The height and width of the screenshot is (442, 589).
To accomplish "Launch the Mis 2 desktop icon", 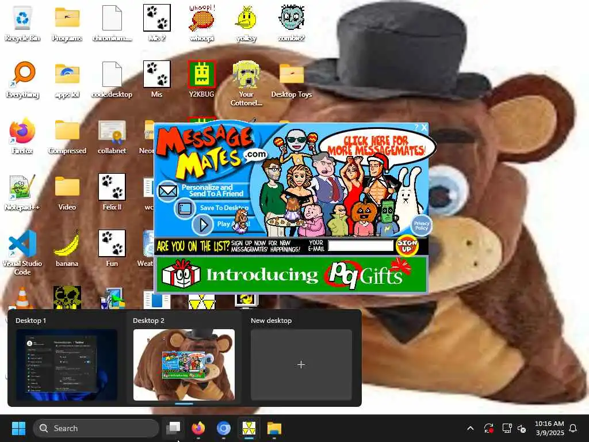I will [156, 22].
